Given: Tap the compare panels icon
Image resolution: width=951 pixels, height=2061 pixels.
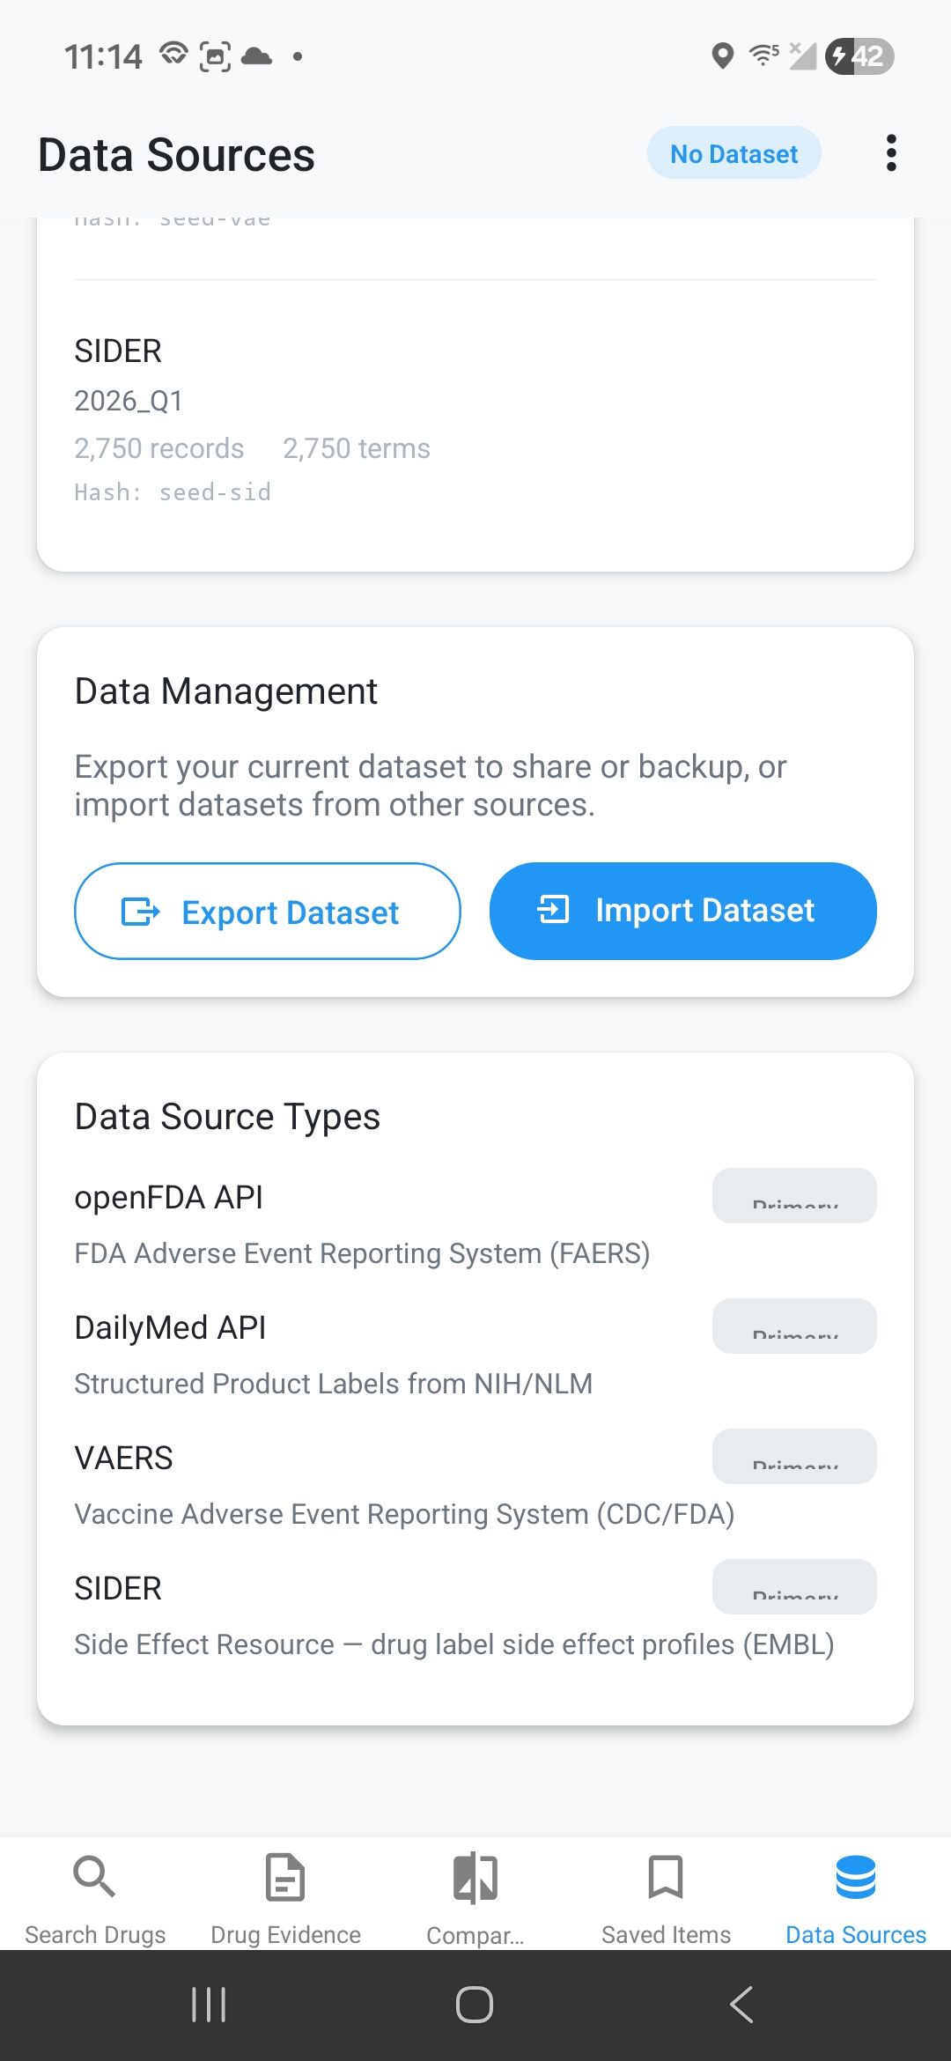Looking at the screenshot, I should [x=475, y=1877].
